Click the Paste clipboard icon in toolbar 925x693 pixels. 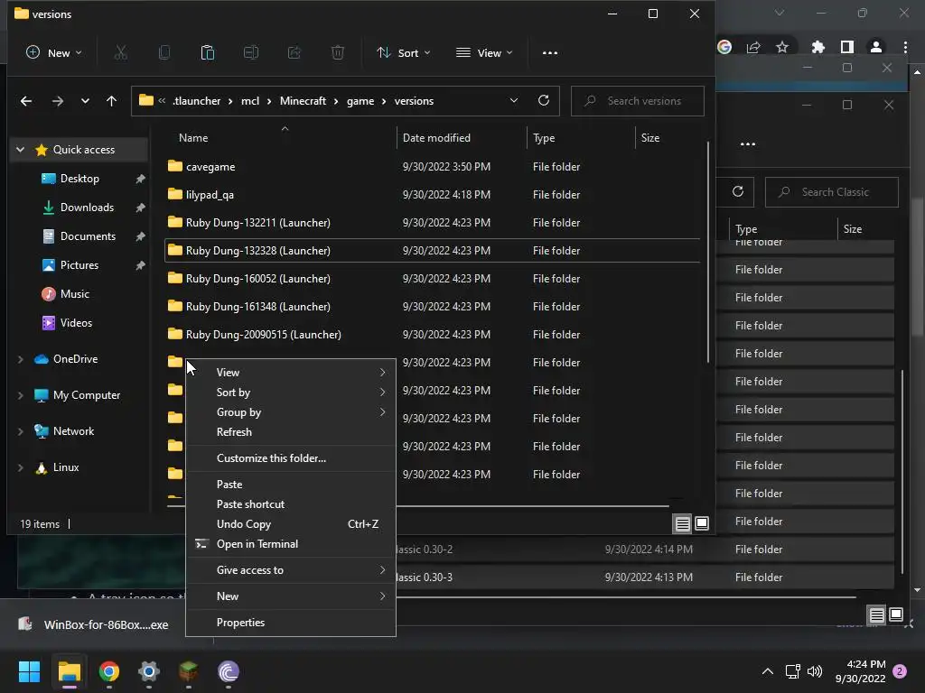click(x=208, y=52)
